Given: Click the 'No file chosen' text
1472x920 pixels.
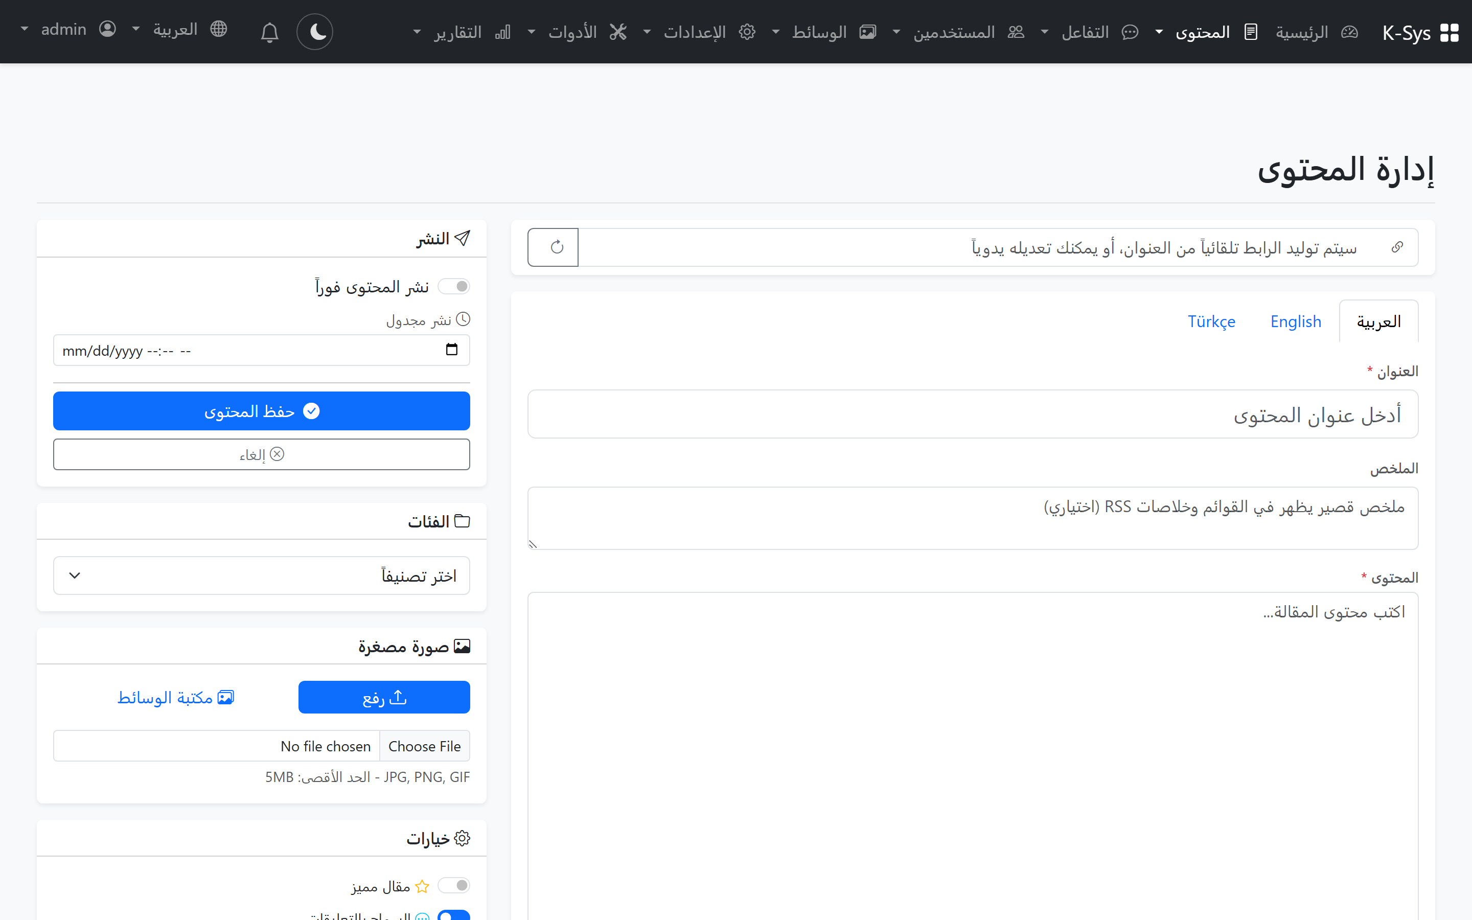Looking at the screenshot, I should click(x=326, y=746).
